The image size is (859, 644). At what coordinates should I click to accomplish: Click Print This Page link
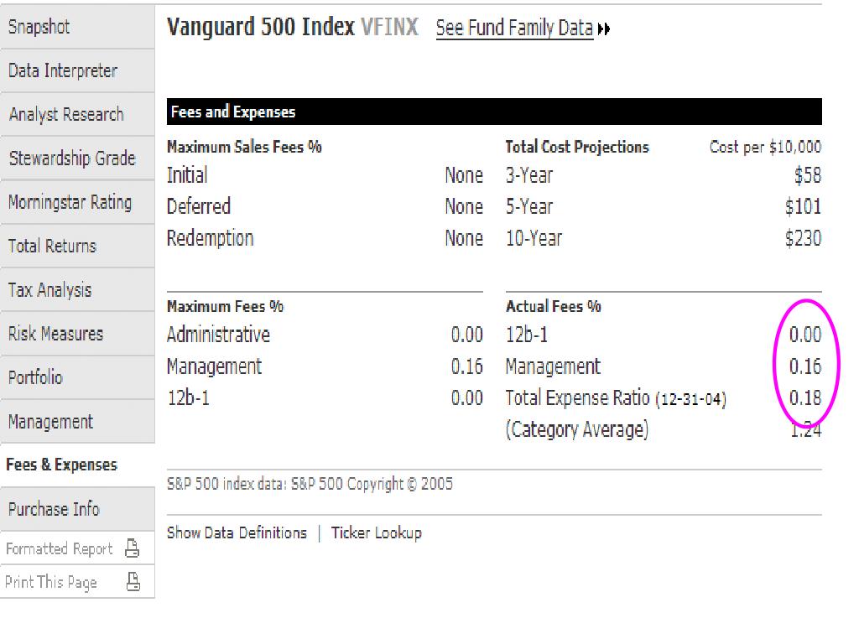pos(51,582)
